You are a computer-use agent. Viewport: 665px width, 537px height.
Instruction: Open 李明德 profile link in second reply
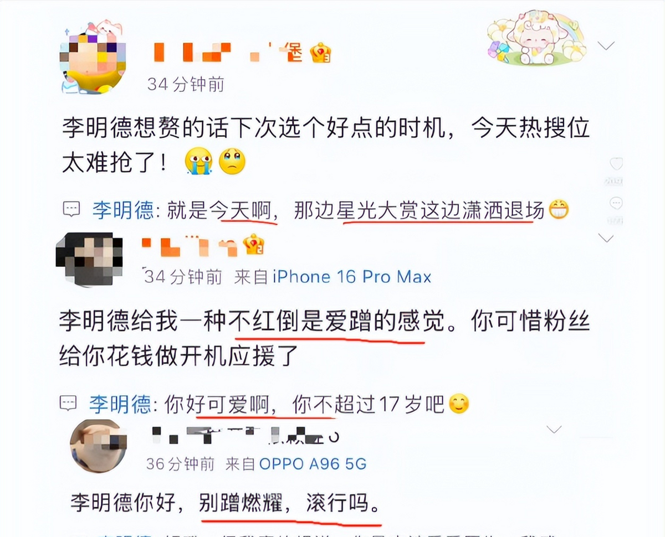tap(120, 404)
